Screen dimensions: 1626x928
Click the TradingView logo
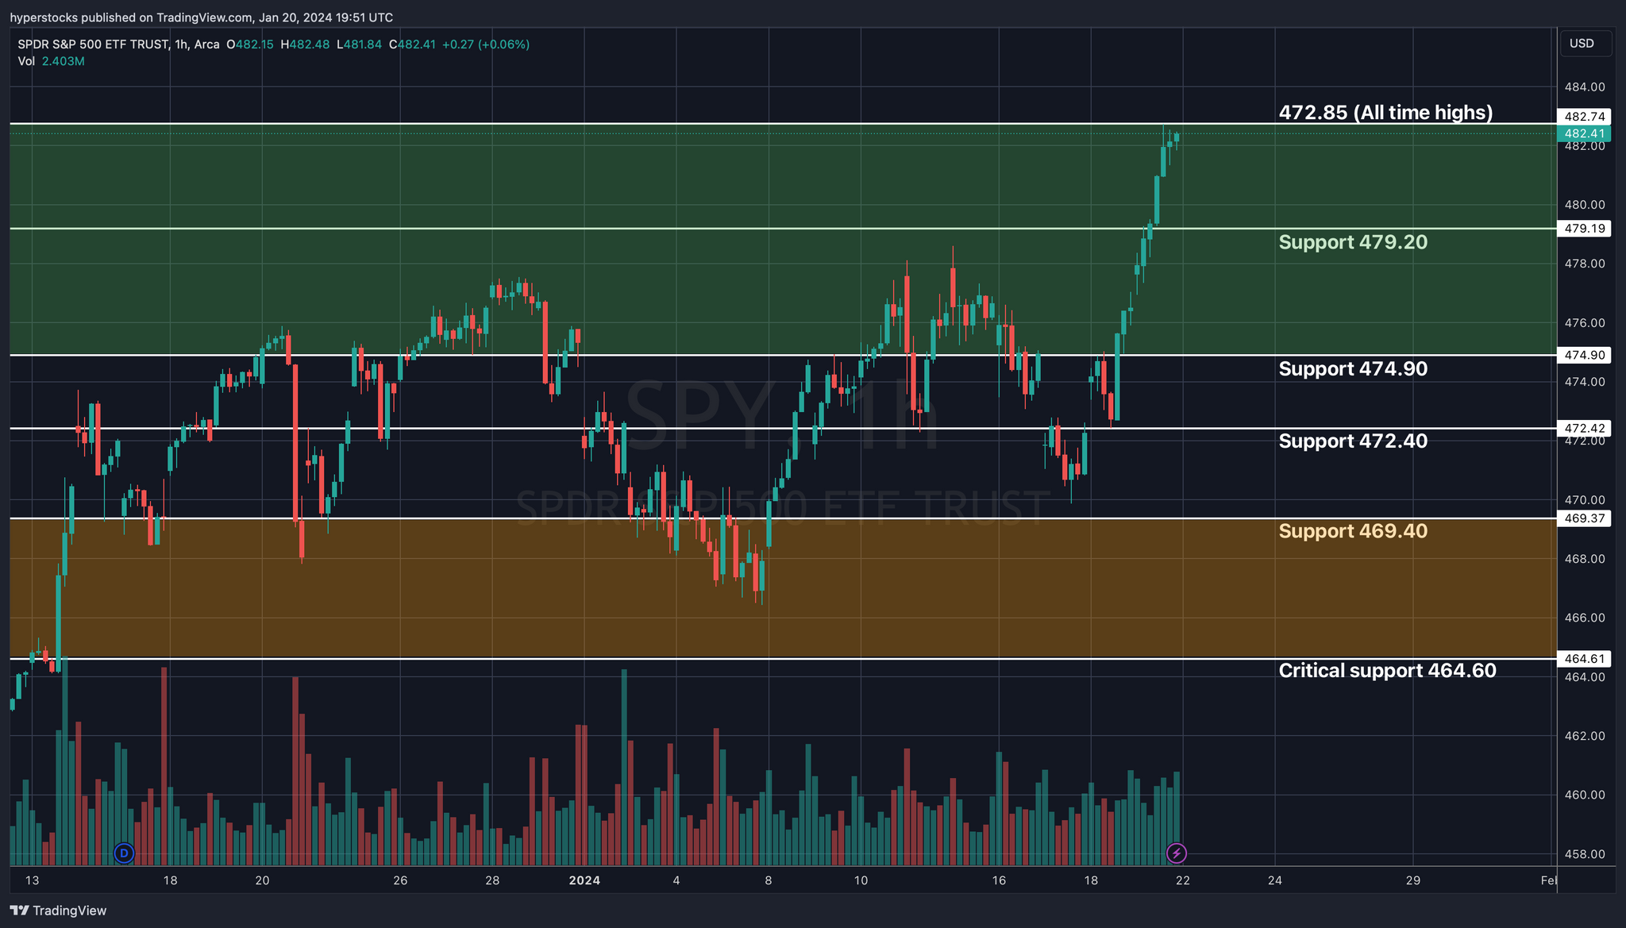[58, 911]
